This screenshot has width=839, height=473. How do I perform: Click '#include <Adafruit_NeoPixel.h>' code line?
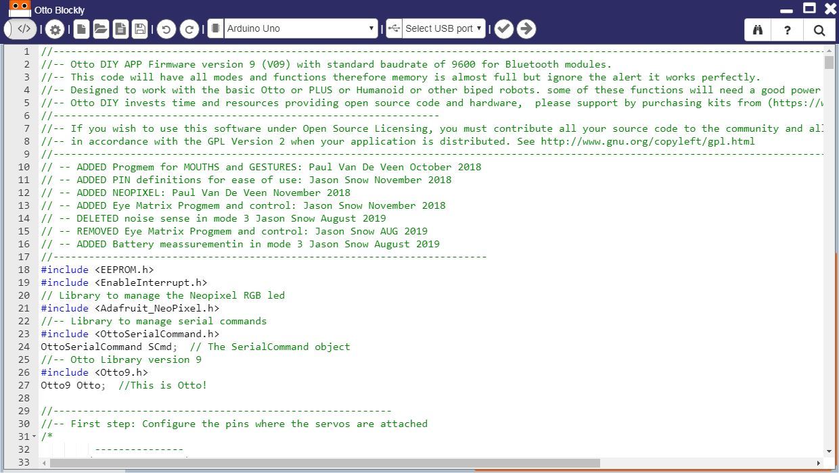130,308
